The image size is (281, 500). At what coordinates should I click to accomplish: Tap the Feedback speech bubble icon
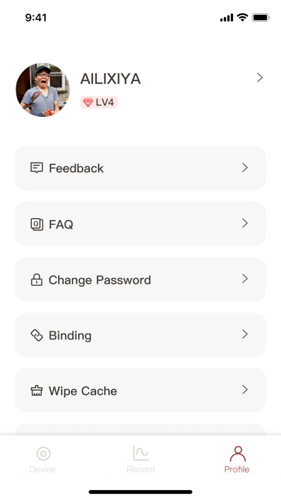coord(37,167)
